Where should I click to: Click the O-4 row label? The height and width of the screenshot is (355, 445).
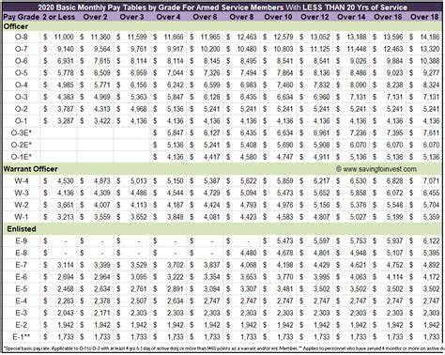coord(22,85)
